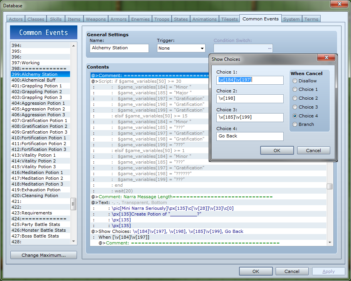Select event 397:Working

40,63
